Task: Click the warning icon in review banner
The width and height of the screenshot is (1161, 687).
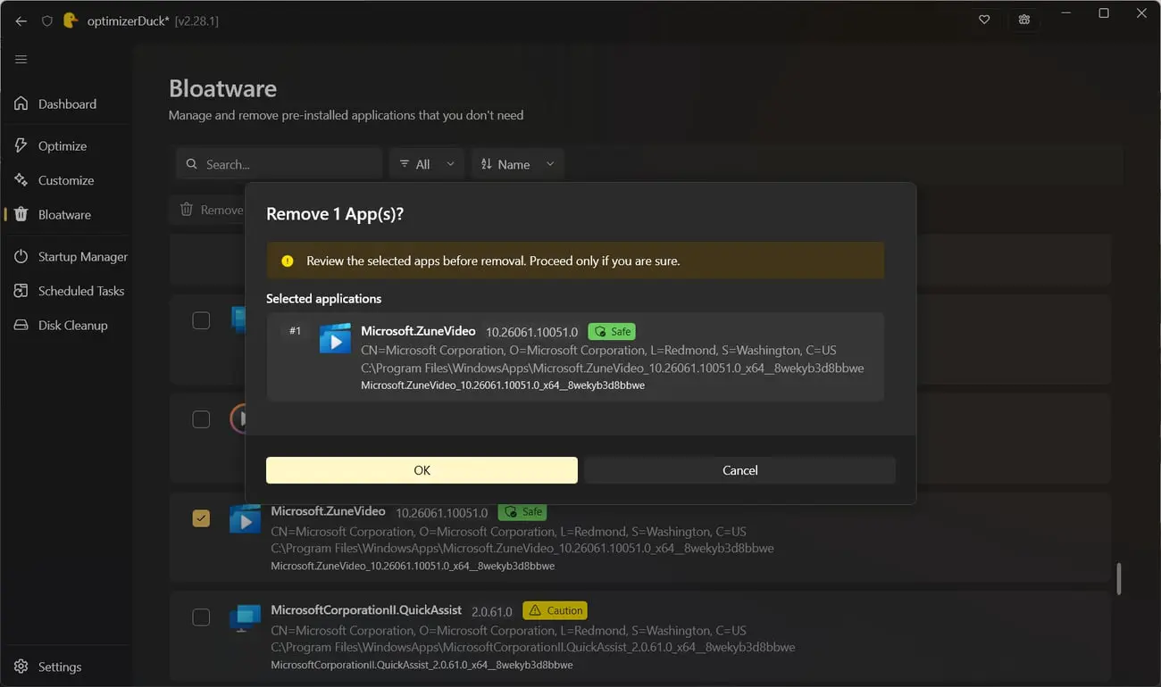Action: pos(288,261)
